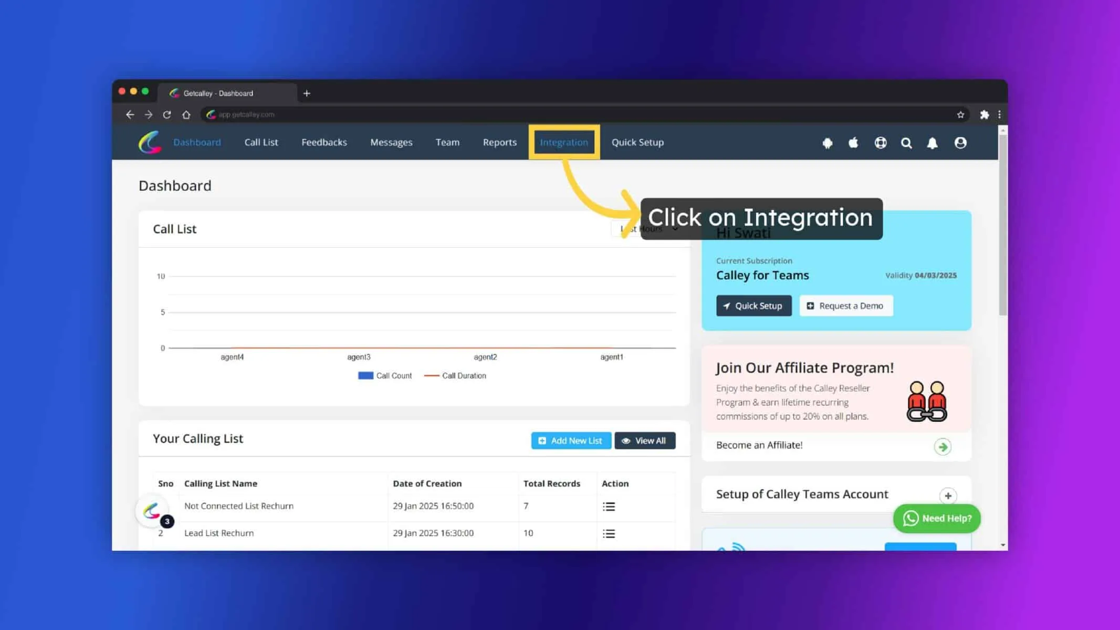Toggle Call Count legend swatch
This screenshot has height=630, width=1120.
tap(365, 375)
